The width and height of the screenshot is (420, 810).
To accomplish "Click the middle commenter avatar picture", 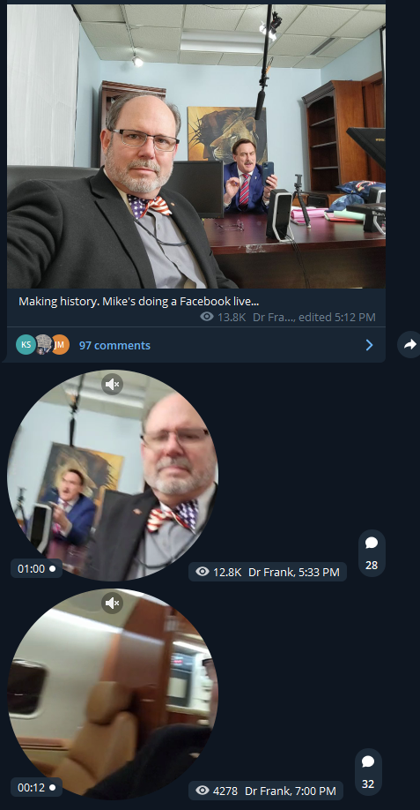I will coord(43,345).
